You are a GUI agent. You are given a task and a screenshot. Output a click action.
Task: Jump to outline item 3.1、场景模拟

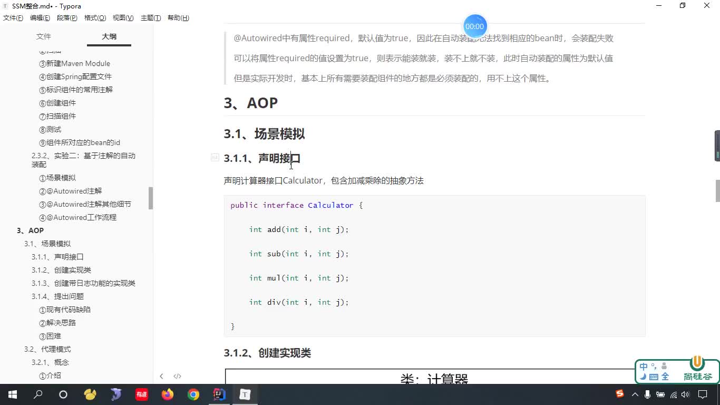[x=47, y=244]
